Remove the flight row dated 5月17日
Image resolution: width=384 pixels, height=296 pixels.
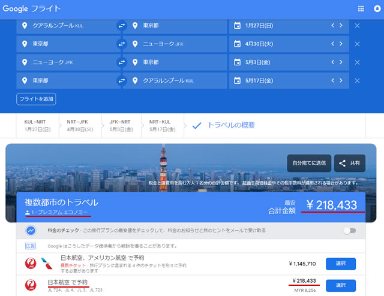(x=357, y=81)
